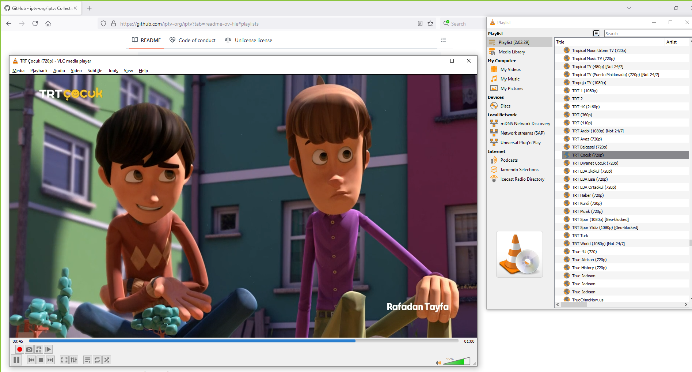Open the View menu in VLC
Image resolution: width=692 pixels, height=372 pixels.
pos(128,71)
